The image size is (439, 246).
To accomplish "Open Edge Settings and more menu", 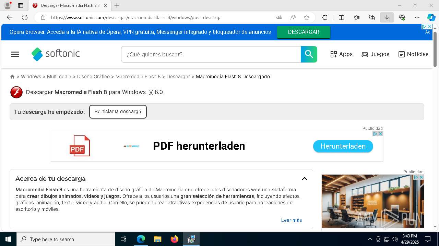I will pos(417,17).
